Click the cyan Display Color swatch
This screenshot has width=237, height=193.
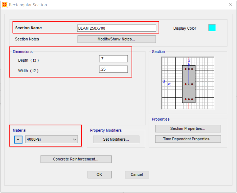click(x=212, y=28)
